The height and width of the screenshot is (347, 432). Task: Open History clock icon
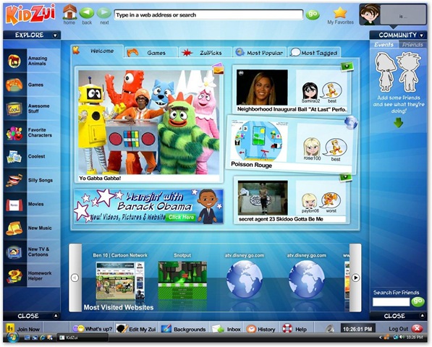(251, 329)
